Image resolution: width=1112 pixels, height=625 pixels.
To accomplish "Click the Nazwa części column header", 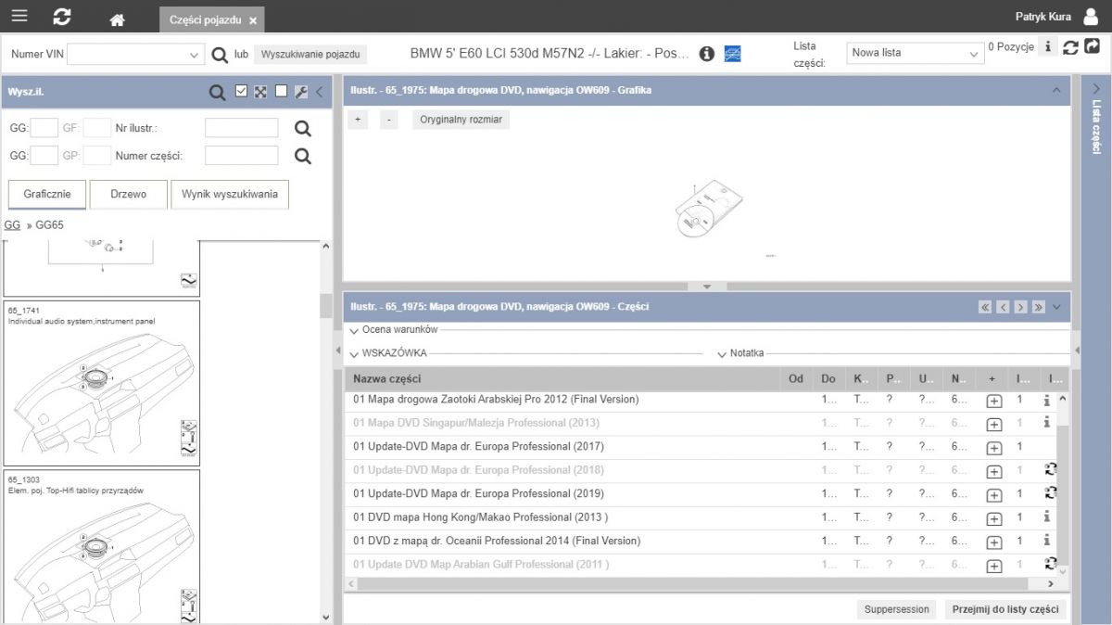I will [x=562, y=378].
